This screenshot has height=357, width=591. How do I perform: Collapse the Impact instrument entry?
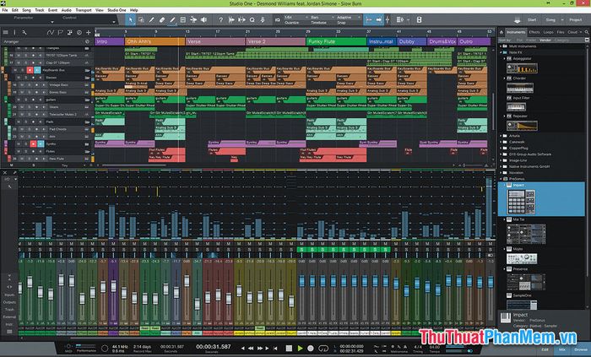(505, 186)
